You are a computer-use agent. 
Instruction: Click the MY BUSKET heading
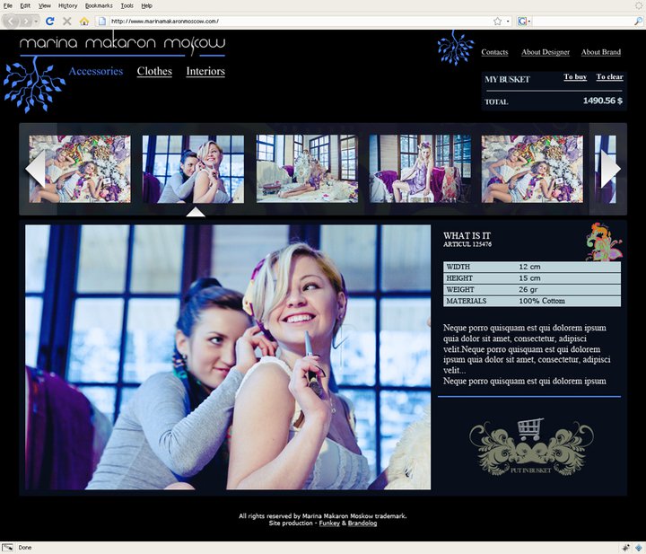507,79
